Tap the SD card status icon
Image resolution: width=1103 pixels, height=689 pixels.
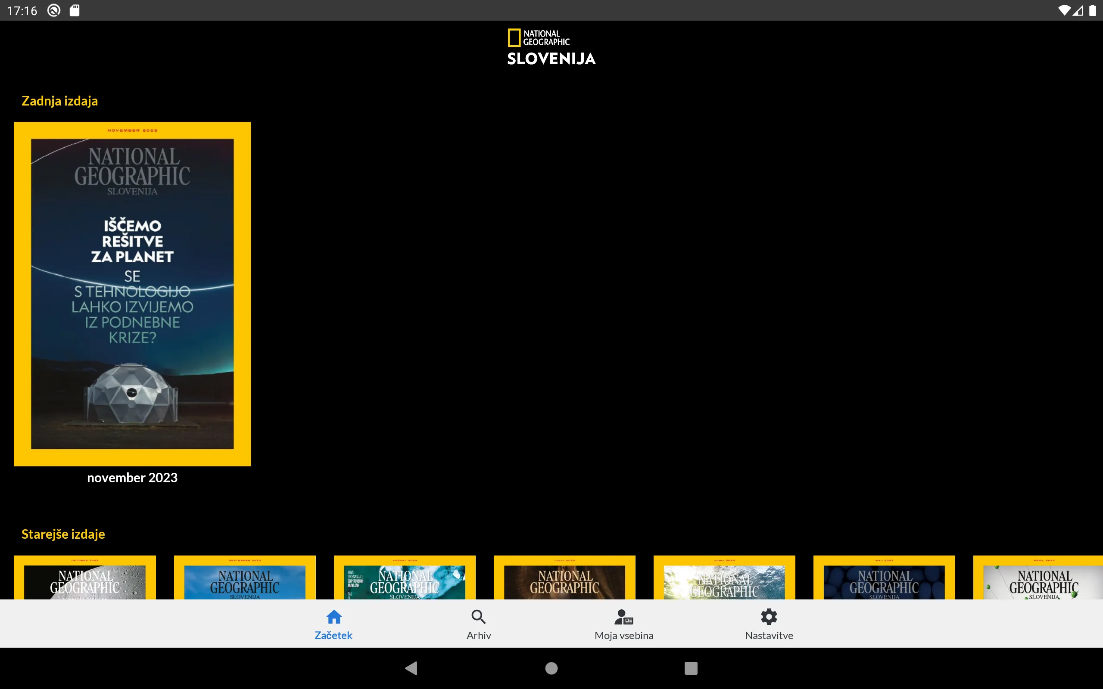coord(75,10)
